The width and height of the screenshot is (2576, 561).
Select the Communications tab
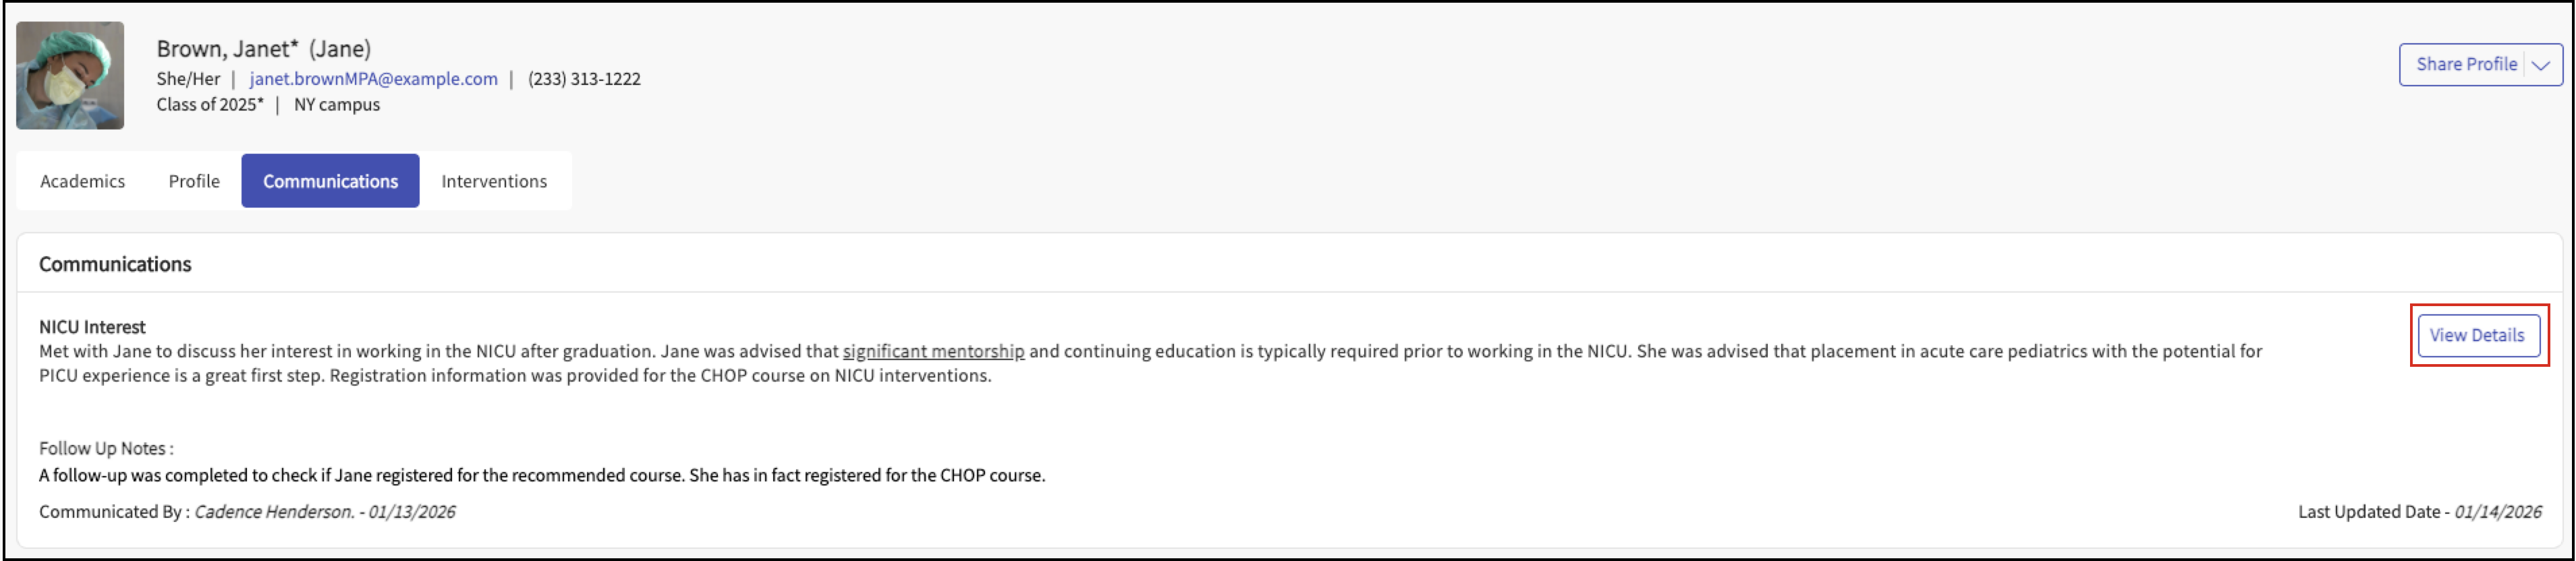point(330,181)
